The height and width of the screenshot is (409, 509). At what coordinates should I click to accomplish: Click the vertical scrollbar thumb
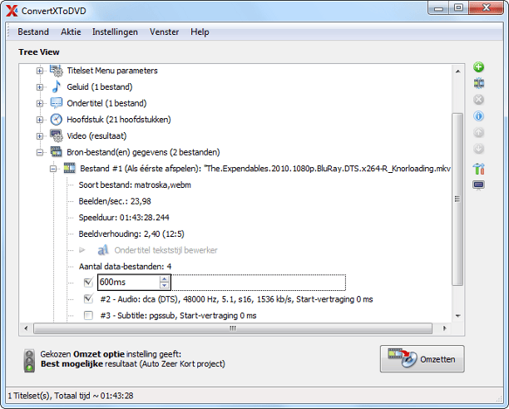(x=457, y=199)
